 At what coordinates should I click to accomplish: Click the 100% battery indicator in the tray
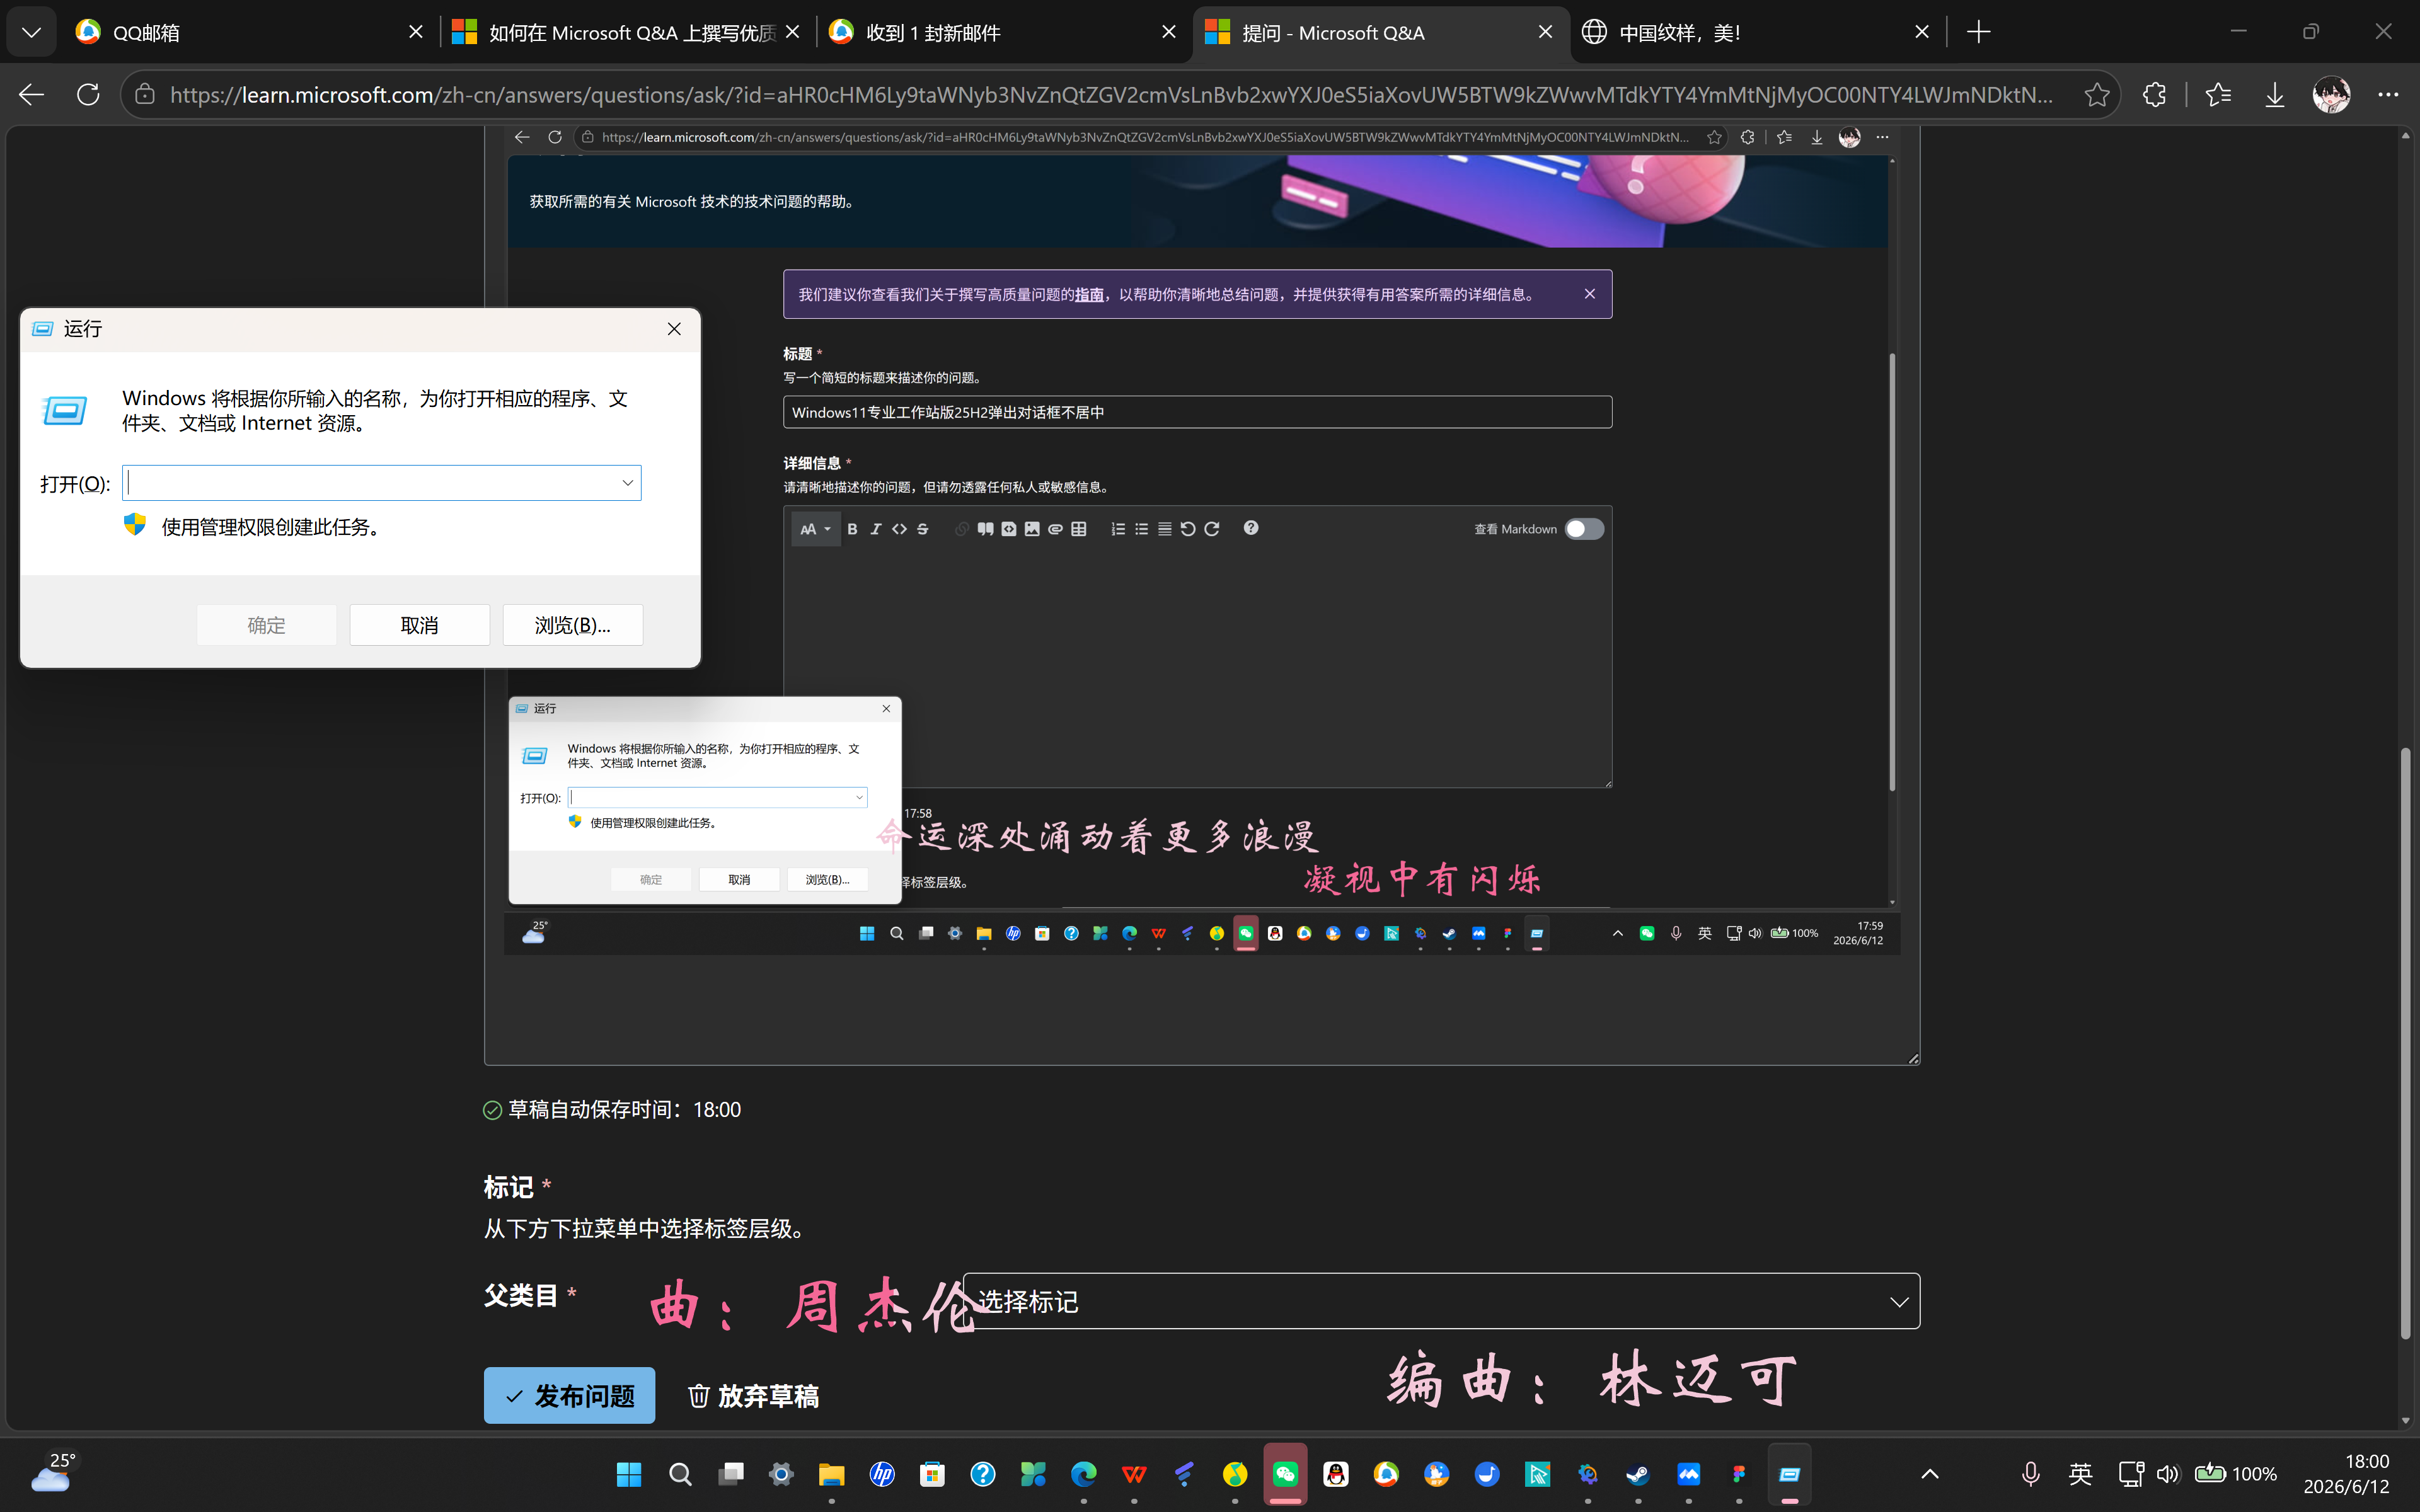(x=2236, y=1474)
